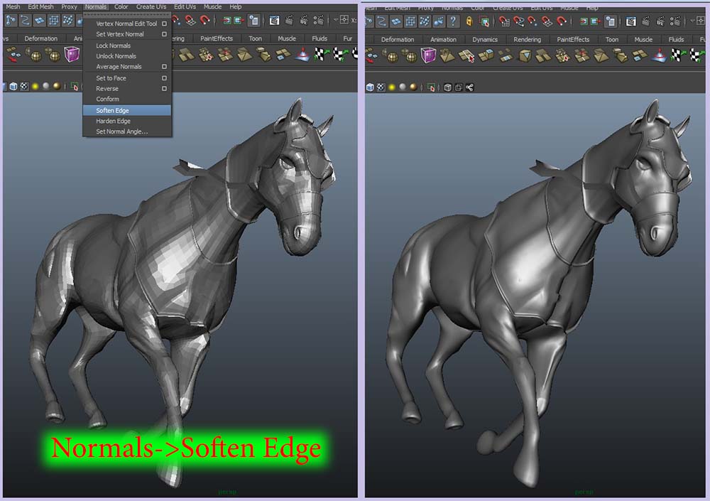Open the Muscle menu in left window
This screenshot has height=501, width=710.
pos(212,6)
